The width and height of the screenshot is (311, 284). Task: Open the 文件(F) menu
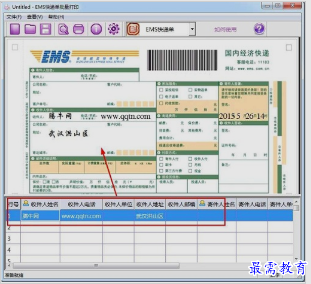(14, 17)
